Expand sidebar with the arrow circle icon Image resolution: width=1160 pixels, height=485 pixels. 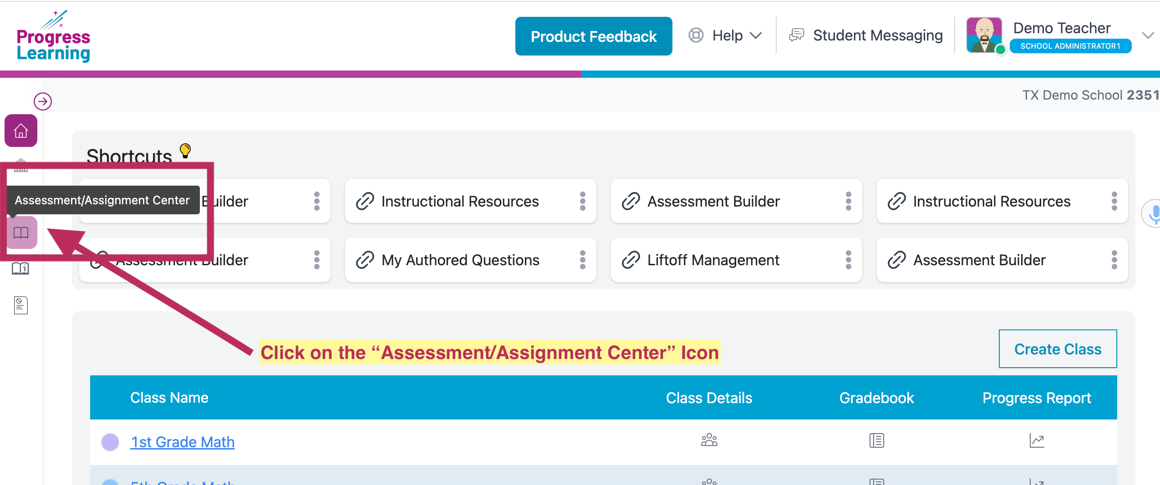click(x=43, y=101)
